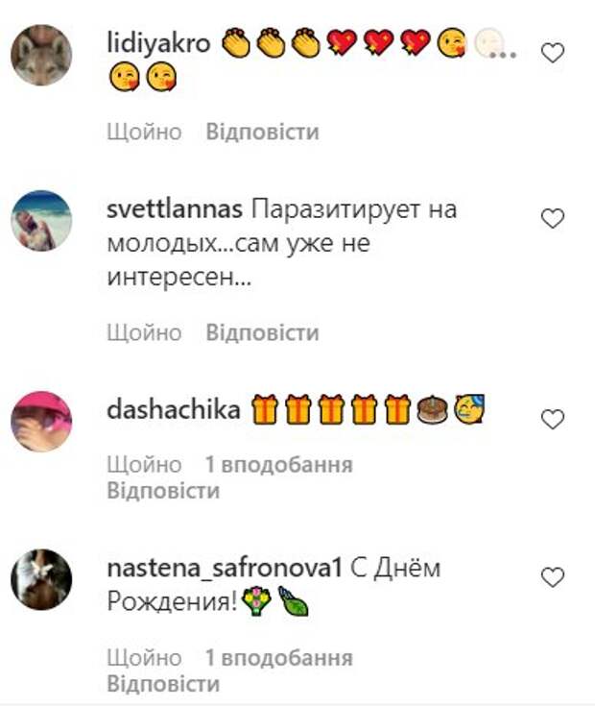
Task: Like svettlannas's comment with the heart icon
Action: (552, 219)
